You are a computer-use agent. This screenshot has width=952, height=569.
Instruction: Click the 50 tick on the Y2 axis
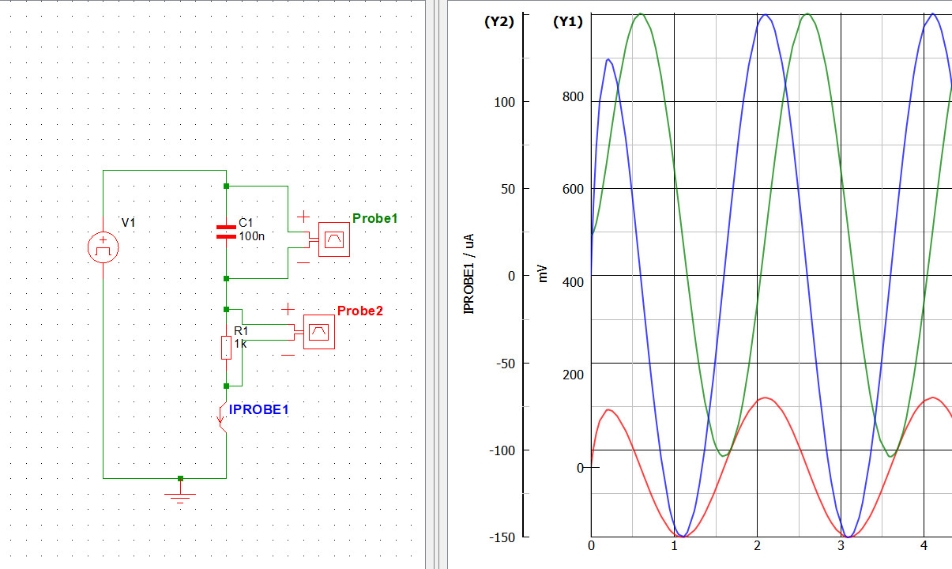coord(508,189)
